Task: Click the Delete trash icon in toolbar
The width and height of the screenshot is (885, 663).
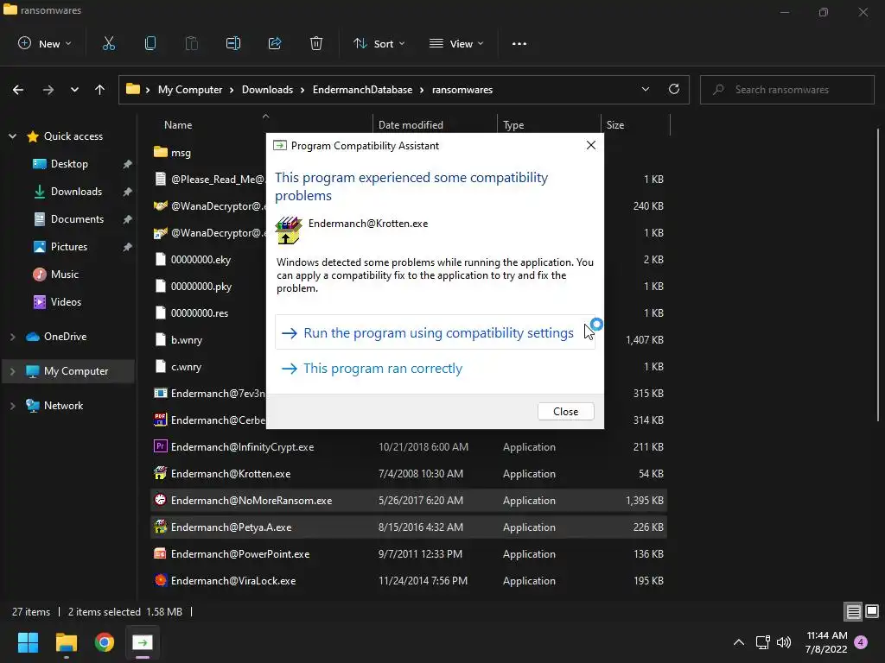Action: point(316,43)
